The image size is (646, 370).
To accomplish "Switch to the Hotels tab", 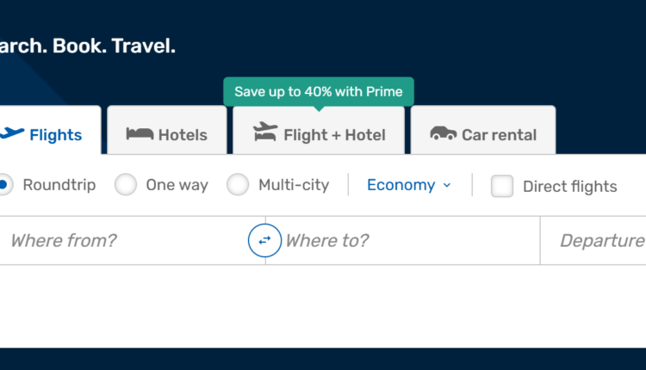I will (167, 134).
